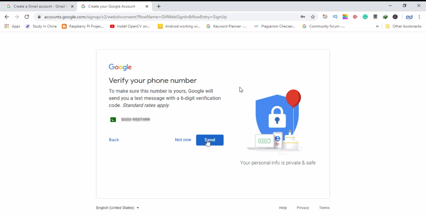Open the Terms link
This screenshot has width=426, height=216.
tap(324, 208)
